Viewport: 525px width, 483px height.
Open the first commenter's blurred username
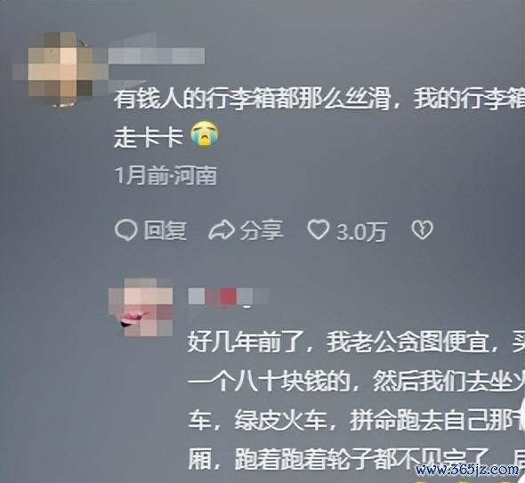pyautogui.click(x=157, y=56)
